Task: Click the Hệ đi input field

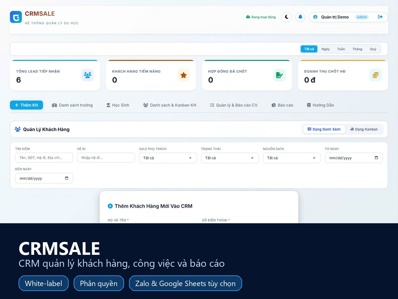Action: [x=106, y=157]
